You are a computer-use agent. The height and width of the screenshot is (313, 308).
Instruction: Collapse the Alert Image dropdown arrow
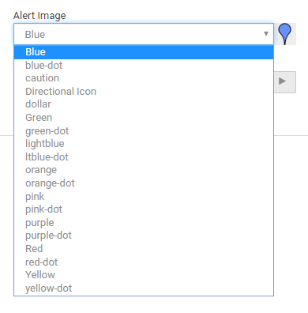(x=266, y=34)
